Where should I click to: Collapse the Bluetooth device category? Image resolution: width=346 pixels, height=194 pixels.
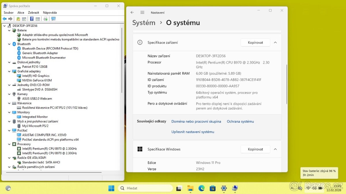point(10,44)
